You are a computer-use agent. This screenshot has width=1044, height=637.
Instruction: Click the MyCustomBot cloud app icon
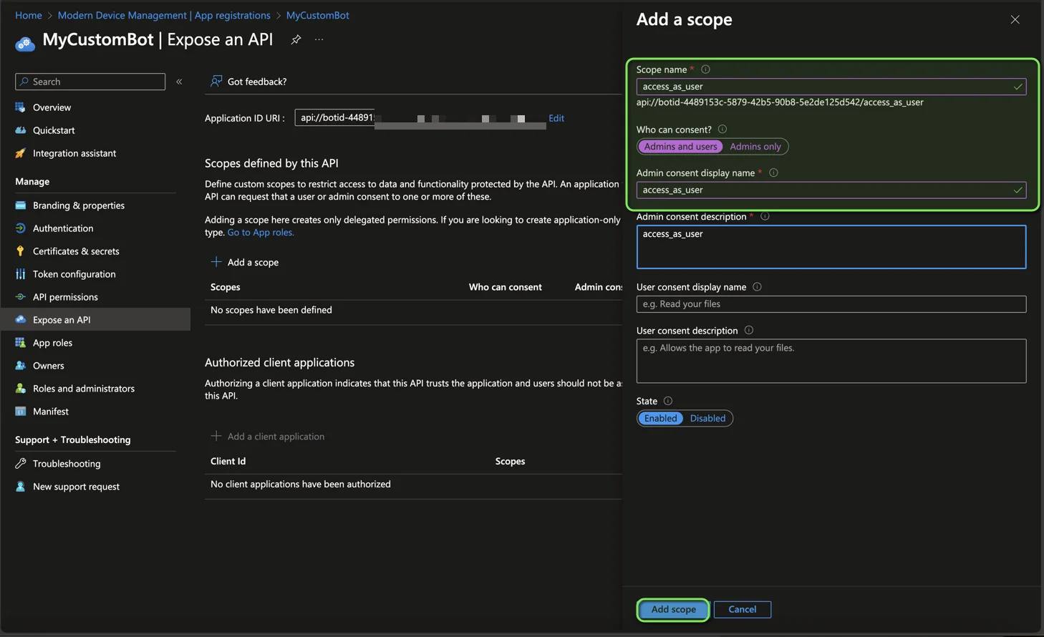(x=25, y=44)
